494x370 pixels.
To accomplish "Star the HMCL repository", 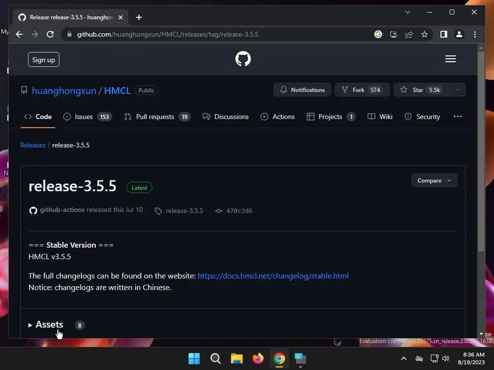I will [421, 90].
